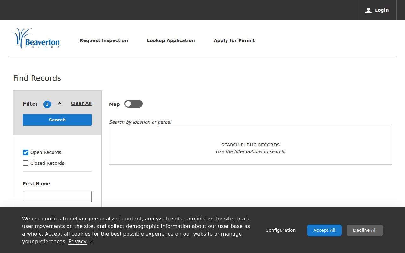
Task: Click the Find Records heading
Action: tap(37, 78)
